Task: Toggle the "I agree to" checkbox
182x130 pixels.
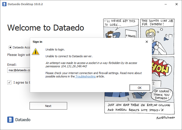Action: tap(9, 82)
